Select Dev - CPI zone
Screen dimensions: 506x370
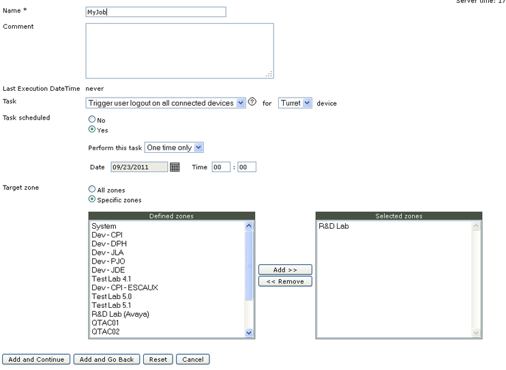[x=168, y=235]
